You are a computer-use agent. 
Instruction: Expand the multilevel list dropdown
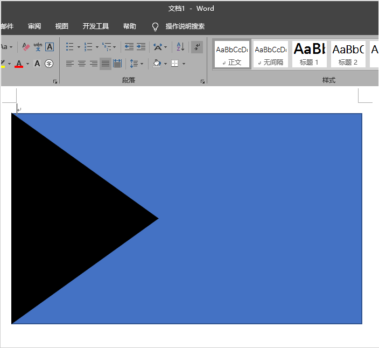pyautogui.click(x=114, y=47)
